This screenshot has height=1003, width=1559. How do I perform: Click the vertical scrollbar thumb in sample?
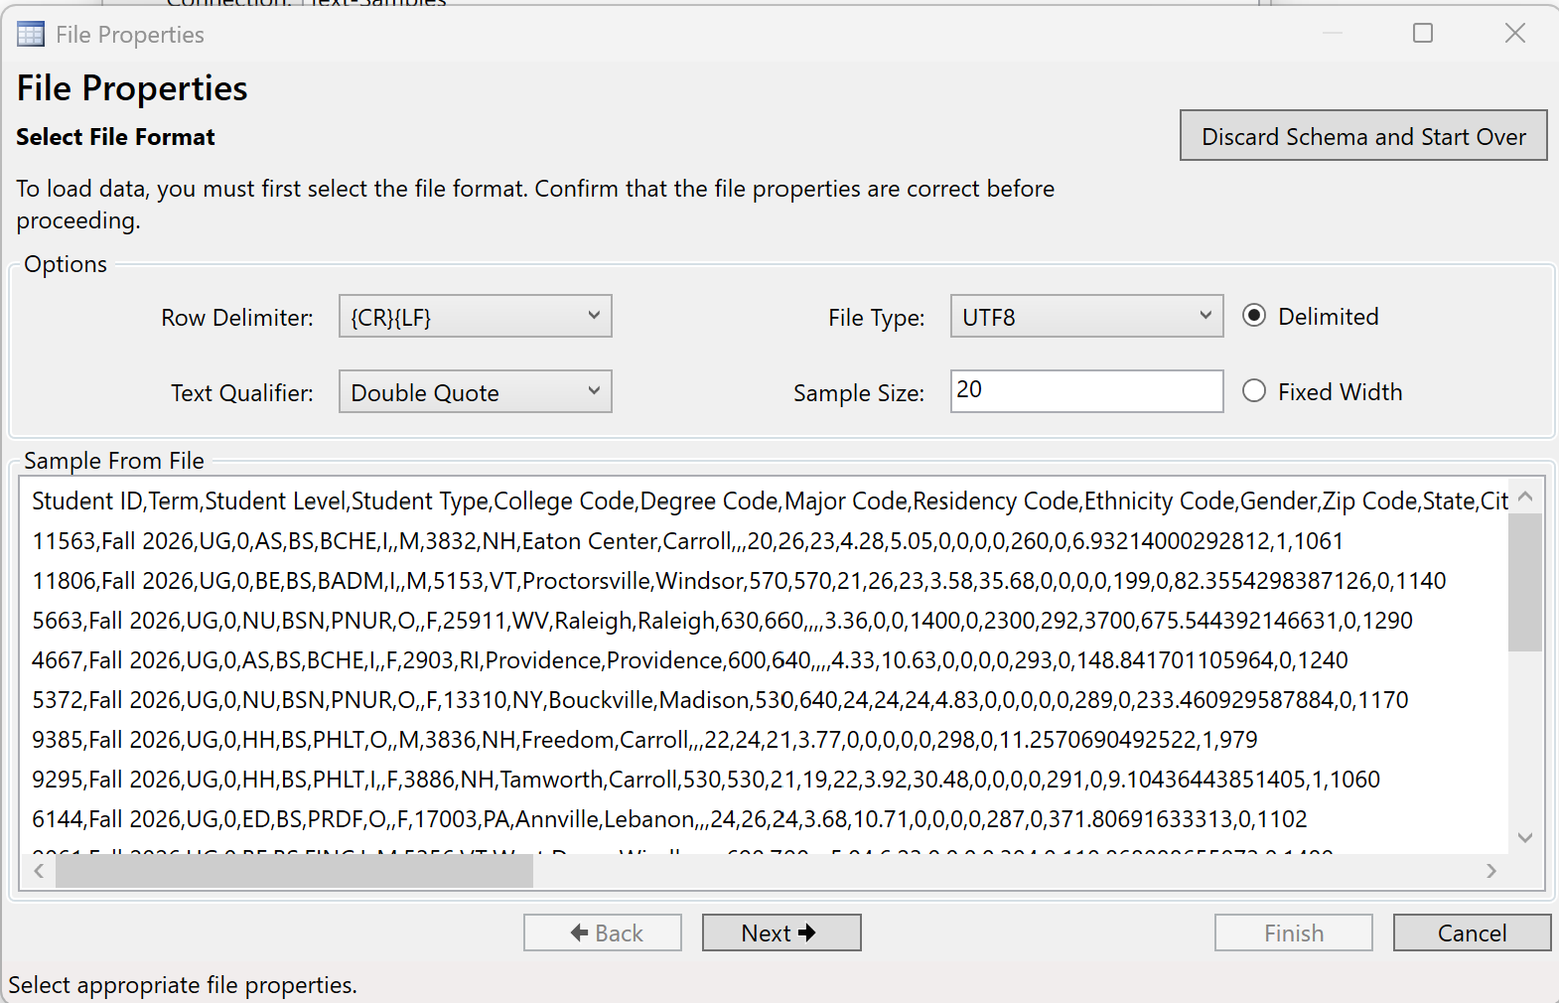point(1525,583)
